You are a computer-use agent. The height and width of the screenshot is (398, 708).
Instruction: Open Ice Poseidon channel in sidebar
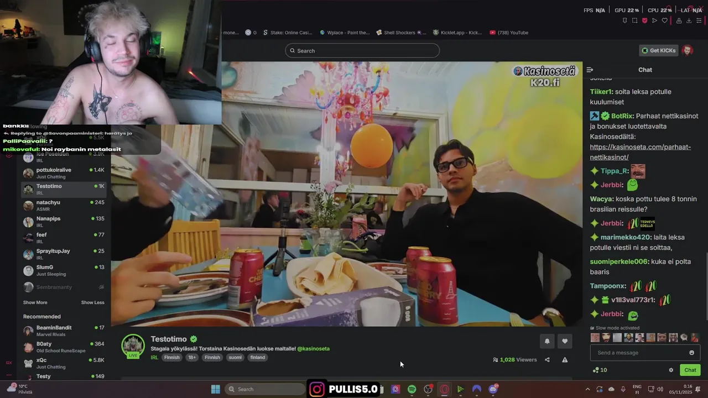coord(64,157)
